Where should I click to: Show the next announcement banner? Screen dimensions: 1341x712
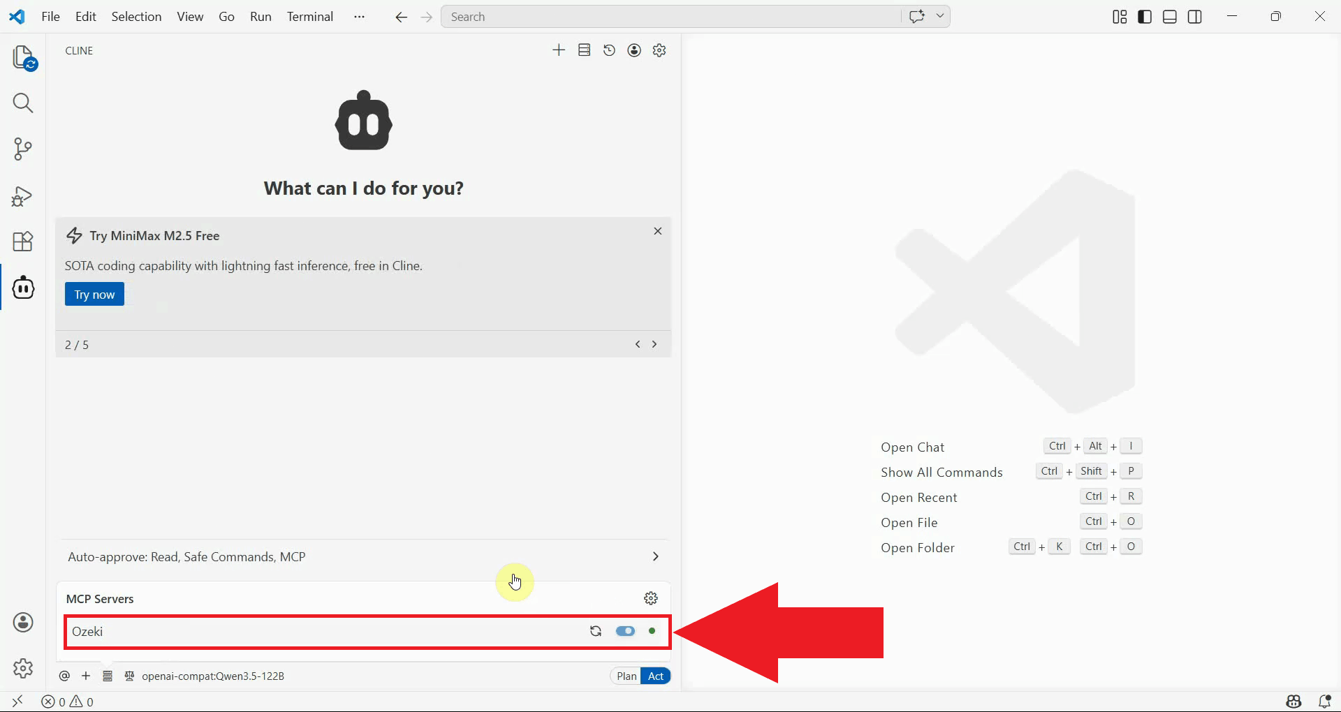tap(654, 344)
